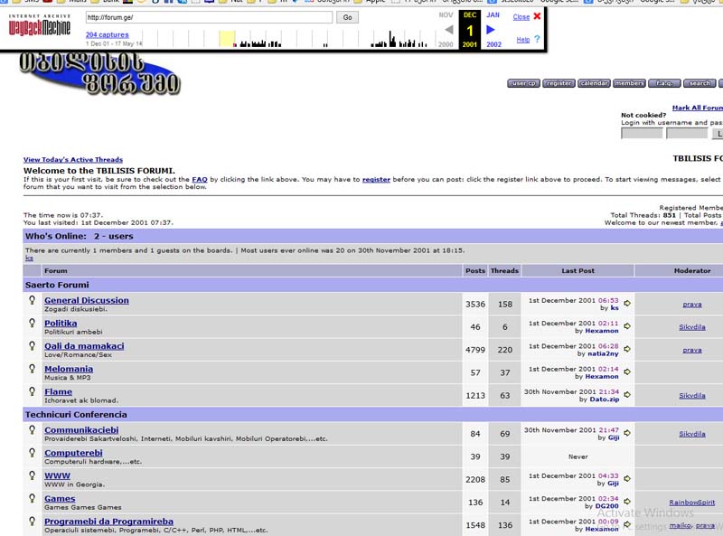Click lightbulb icon next to Programebi da Programireba
723x536 pixels.
(32, 521)
